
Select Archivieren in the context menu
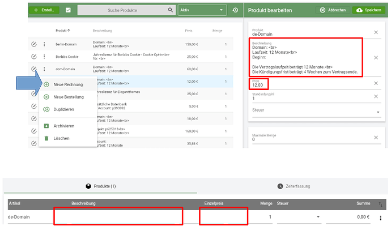tap(68, 126)
